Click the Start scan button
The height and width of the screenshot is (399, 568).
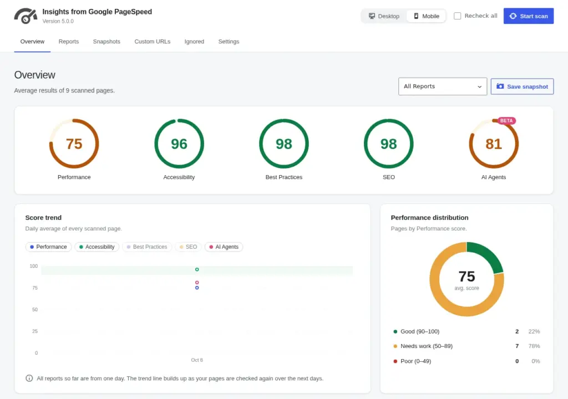pos(529,16)
